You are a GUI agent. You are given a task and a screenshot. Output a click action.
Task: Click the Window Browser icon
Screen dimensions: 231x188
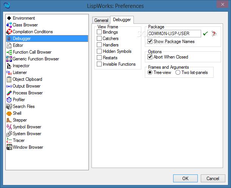[9, 147]
